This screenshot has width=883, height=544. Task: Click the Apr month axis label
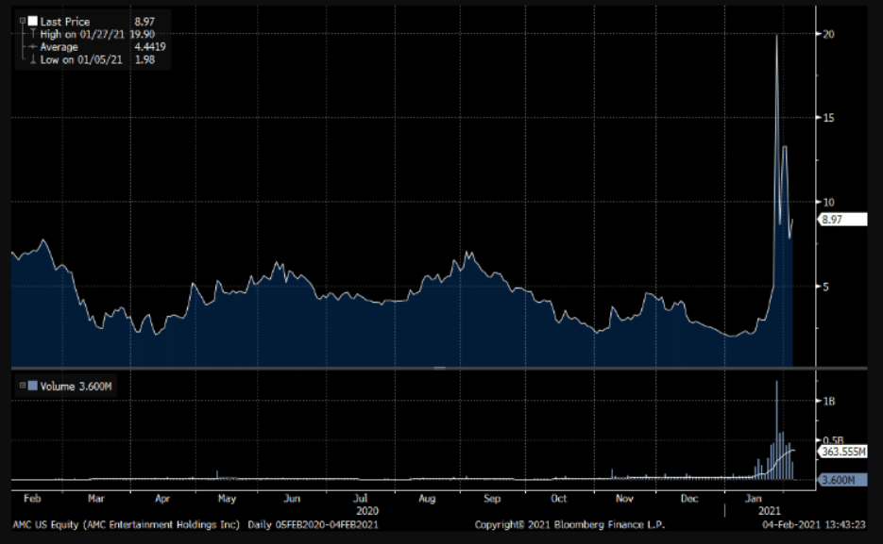[x=162, y=499]
